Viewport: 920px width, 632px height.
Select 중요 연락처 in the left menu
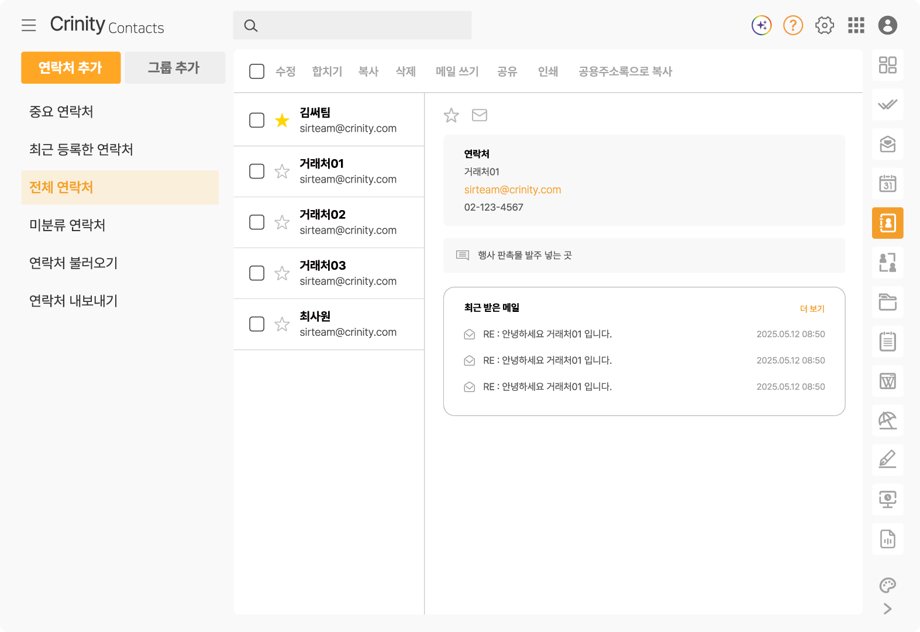tap(61, 112)
